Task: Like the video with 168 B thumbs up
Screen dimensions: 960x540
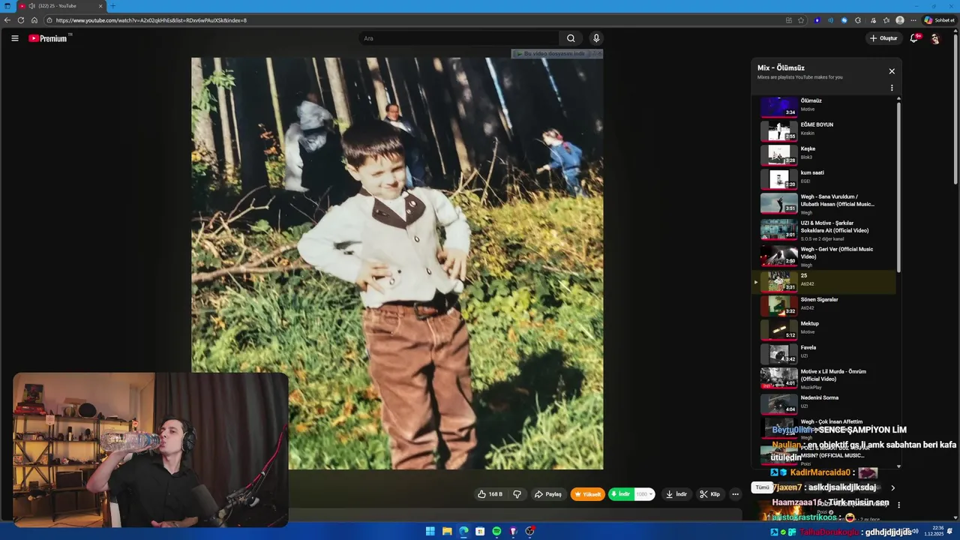Action: 490,494
